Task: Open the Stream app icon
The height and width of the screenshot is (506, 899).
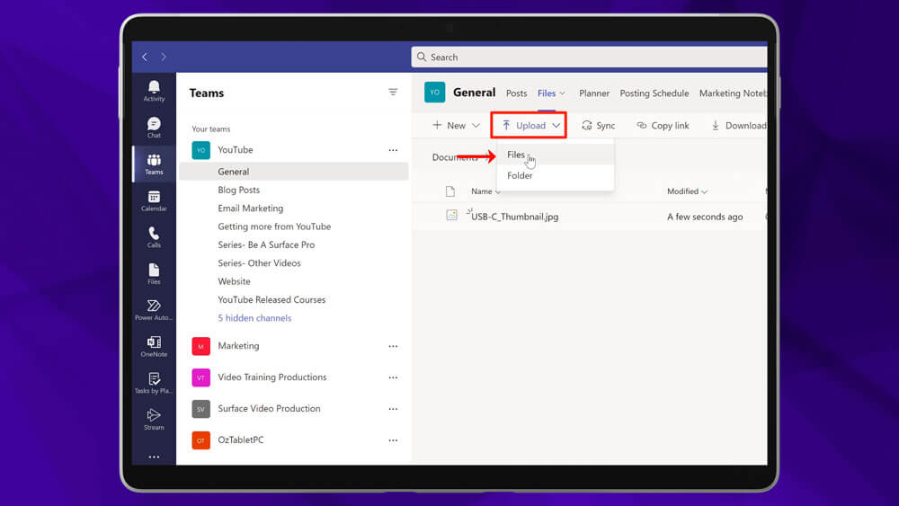Action: (x=154, y=419)
